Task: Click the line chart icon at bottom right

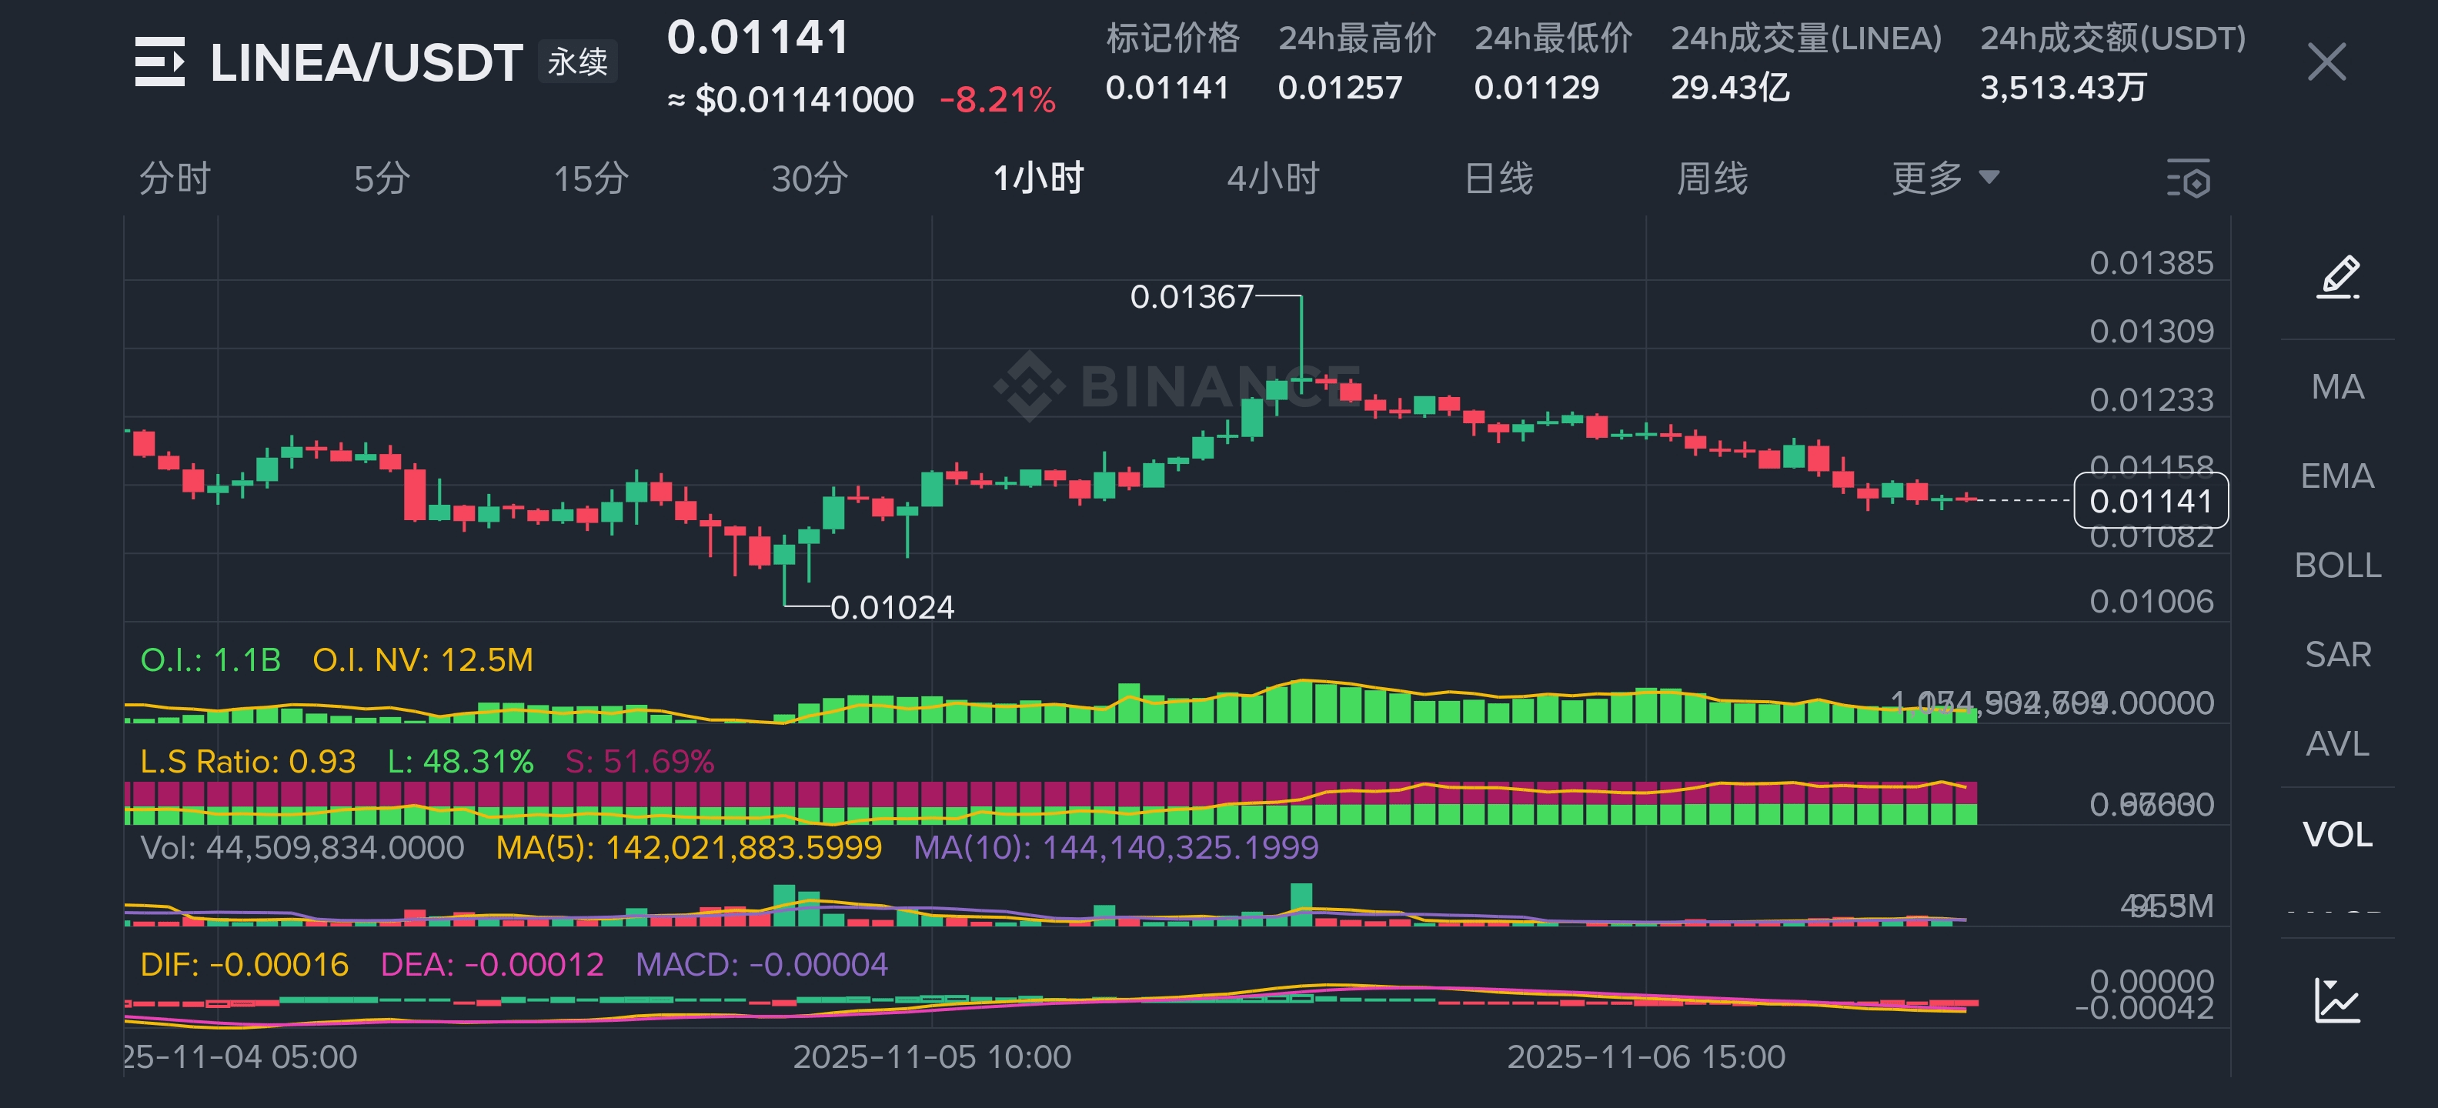Action: (2336, 1000)
